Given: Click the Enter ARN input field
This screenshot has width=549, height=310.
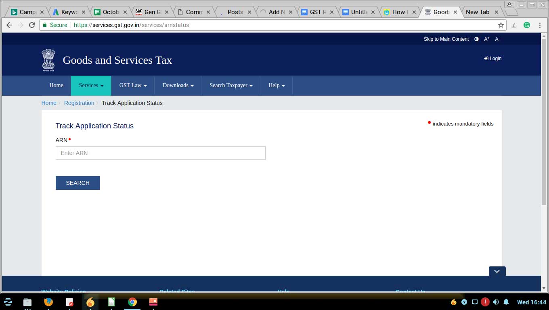Looking at the screenshot, I should [160, 153].
